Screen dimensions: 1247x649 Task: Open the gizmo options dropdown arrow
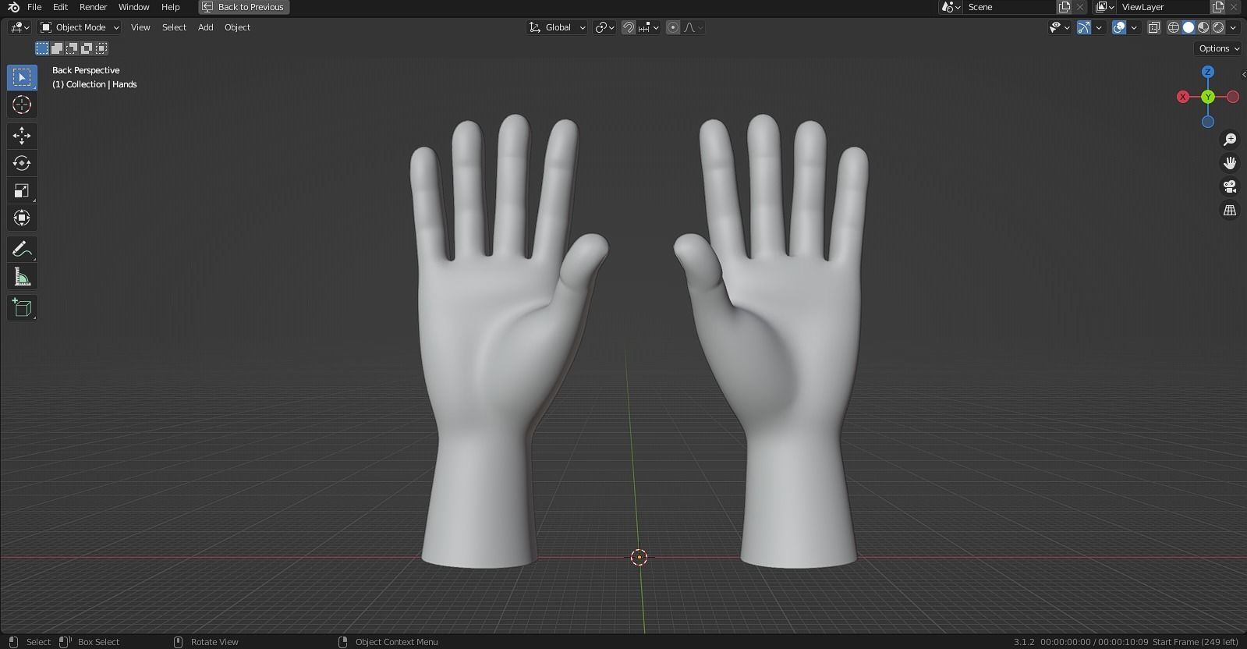1100,27
